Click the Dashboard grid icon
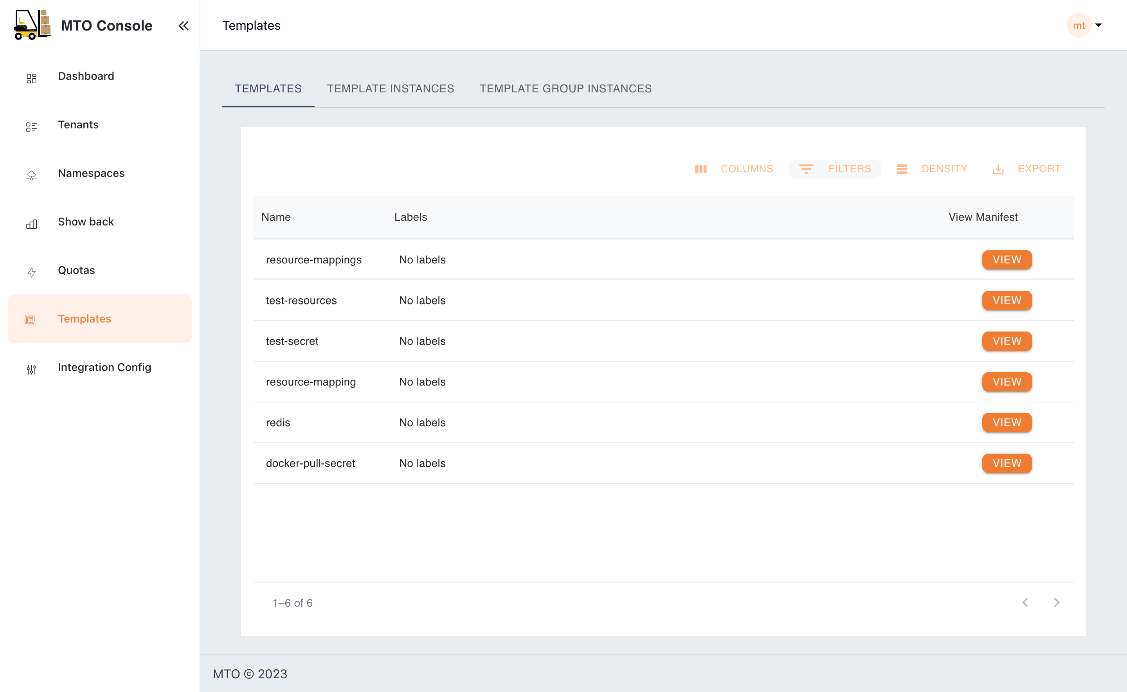 tap(31, 78)
